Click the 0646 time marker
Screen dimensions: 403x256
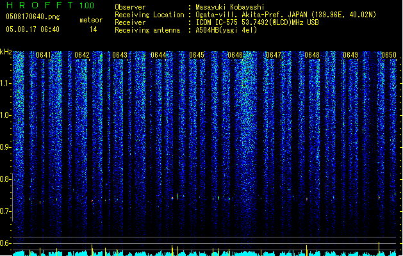pos(235,55)
